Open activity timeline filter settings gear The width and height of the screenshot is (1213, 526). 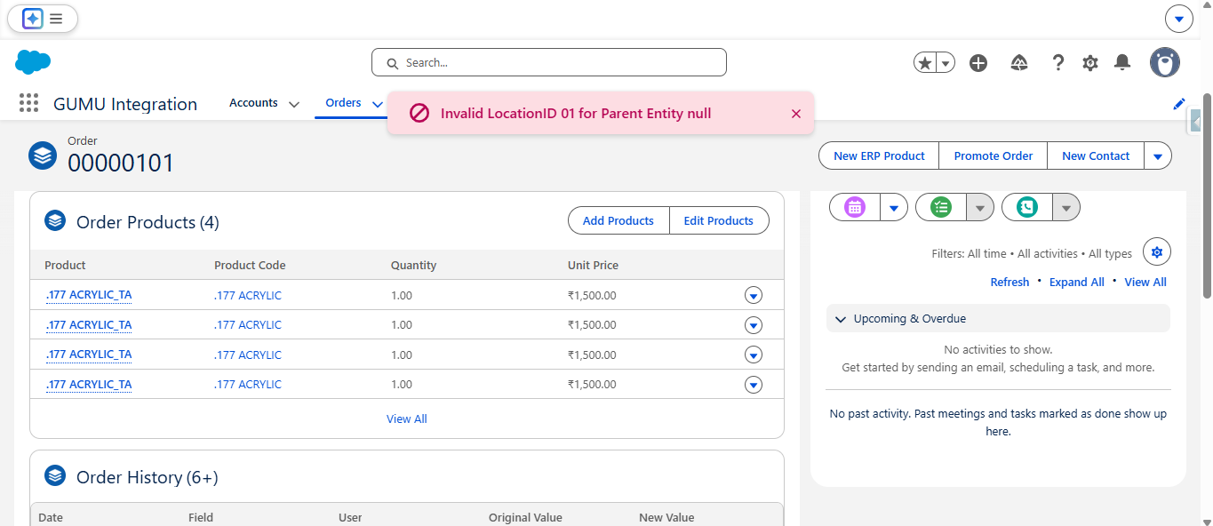(x=1156, y=252)
